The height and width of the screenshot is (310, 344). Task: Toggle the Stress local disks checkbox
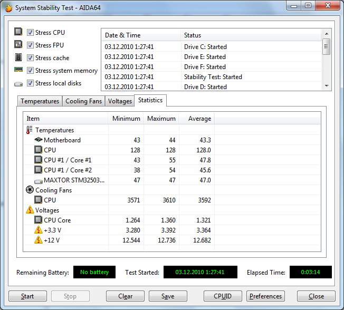[30, 83]
